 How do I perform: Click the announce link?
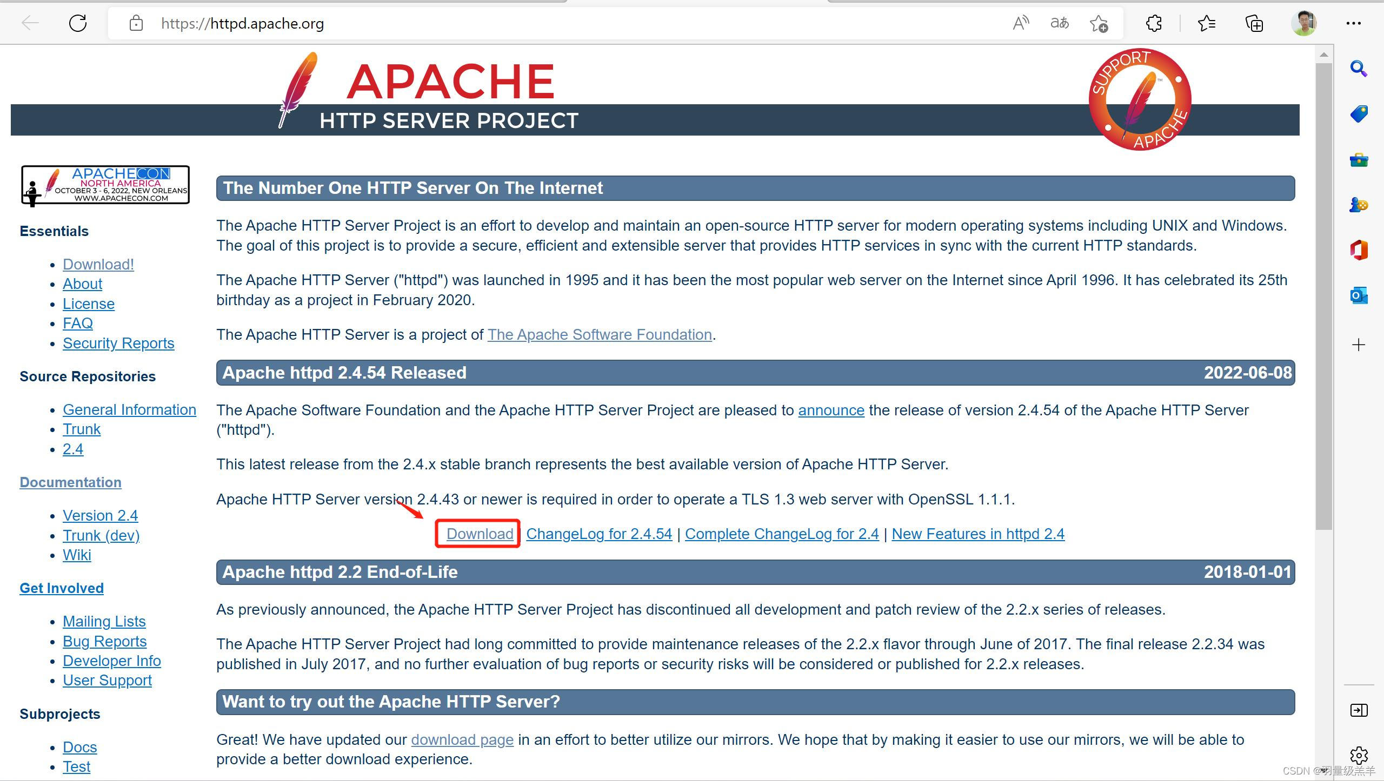point(831,410)
